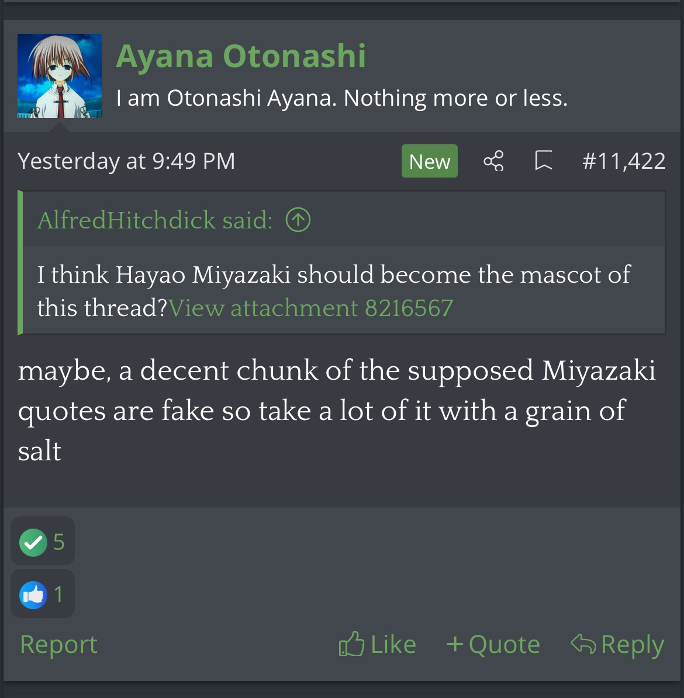This screenshot has height=698, width=684.
Task: Click the "Yesterday at 9:49 PM" timestamp
Action: coord(126,161)
